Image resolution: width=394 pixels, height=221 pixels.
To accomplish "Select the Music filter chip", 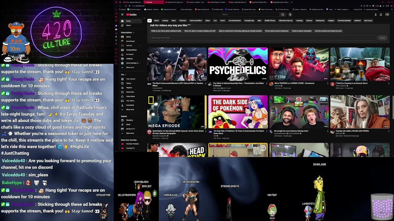I will 156,21.
